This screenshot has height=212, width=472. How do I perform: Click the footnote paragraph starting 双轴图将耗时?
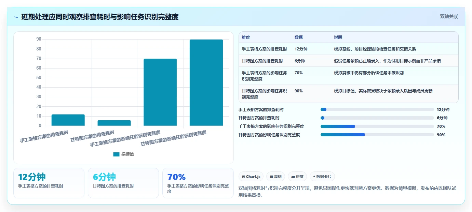[x=347, y=192]
